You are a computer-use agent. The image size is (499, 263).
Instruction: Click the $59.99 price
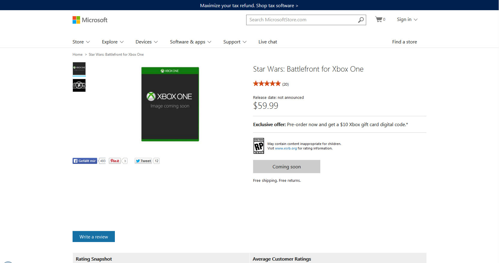click(x=266, y=106)
